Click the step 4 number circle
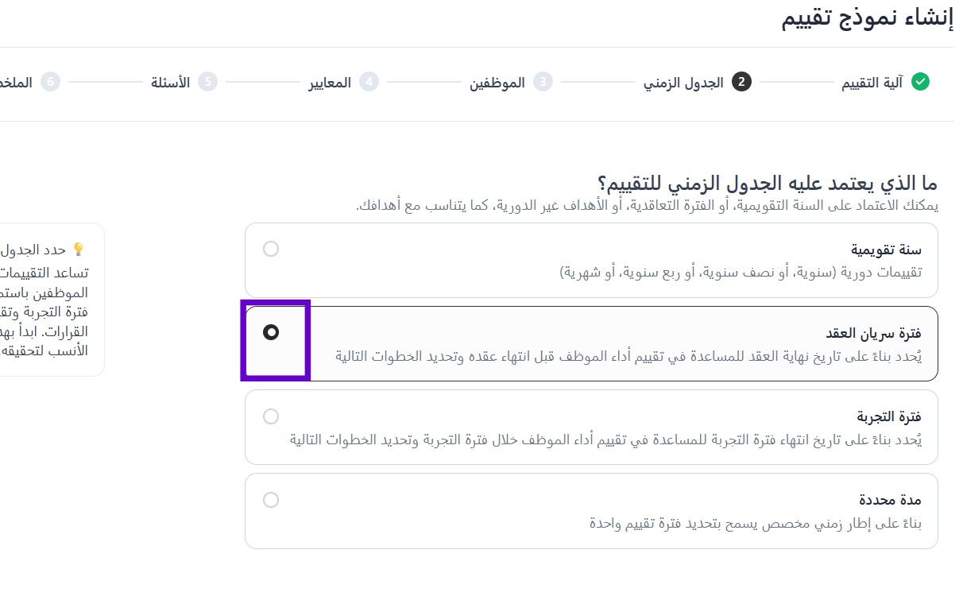The image size is (963, 600). [369, 82]
